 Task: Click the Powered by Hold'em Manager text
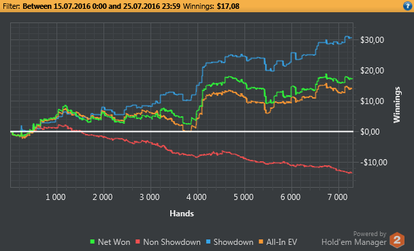(x=354, y=239)
